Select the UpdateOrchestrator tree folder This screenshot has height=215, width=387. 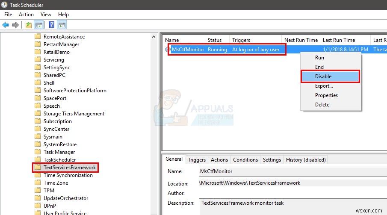[x=66, y=198]
